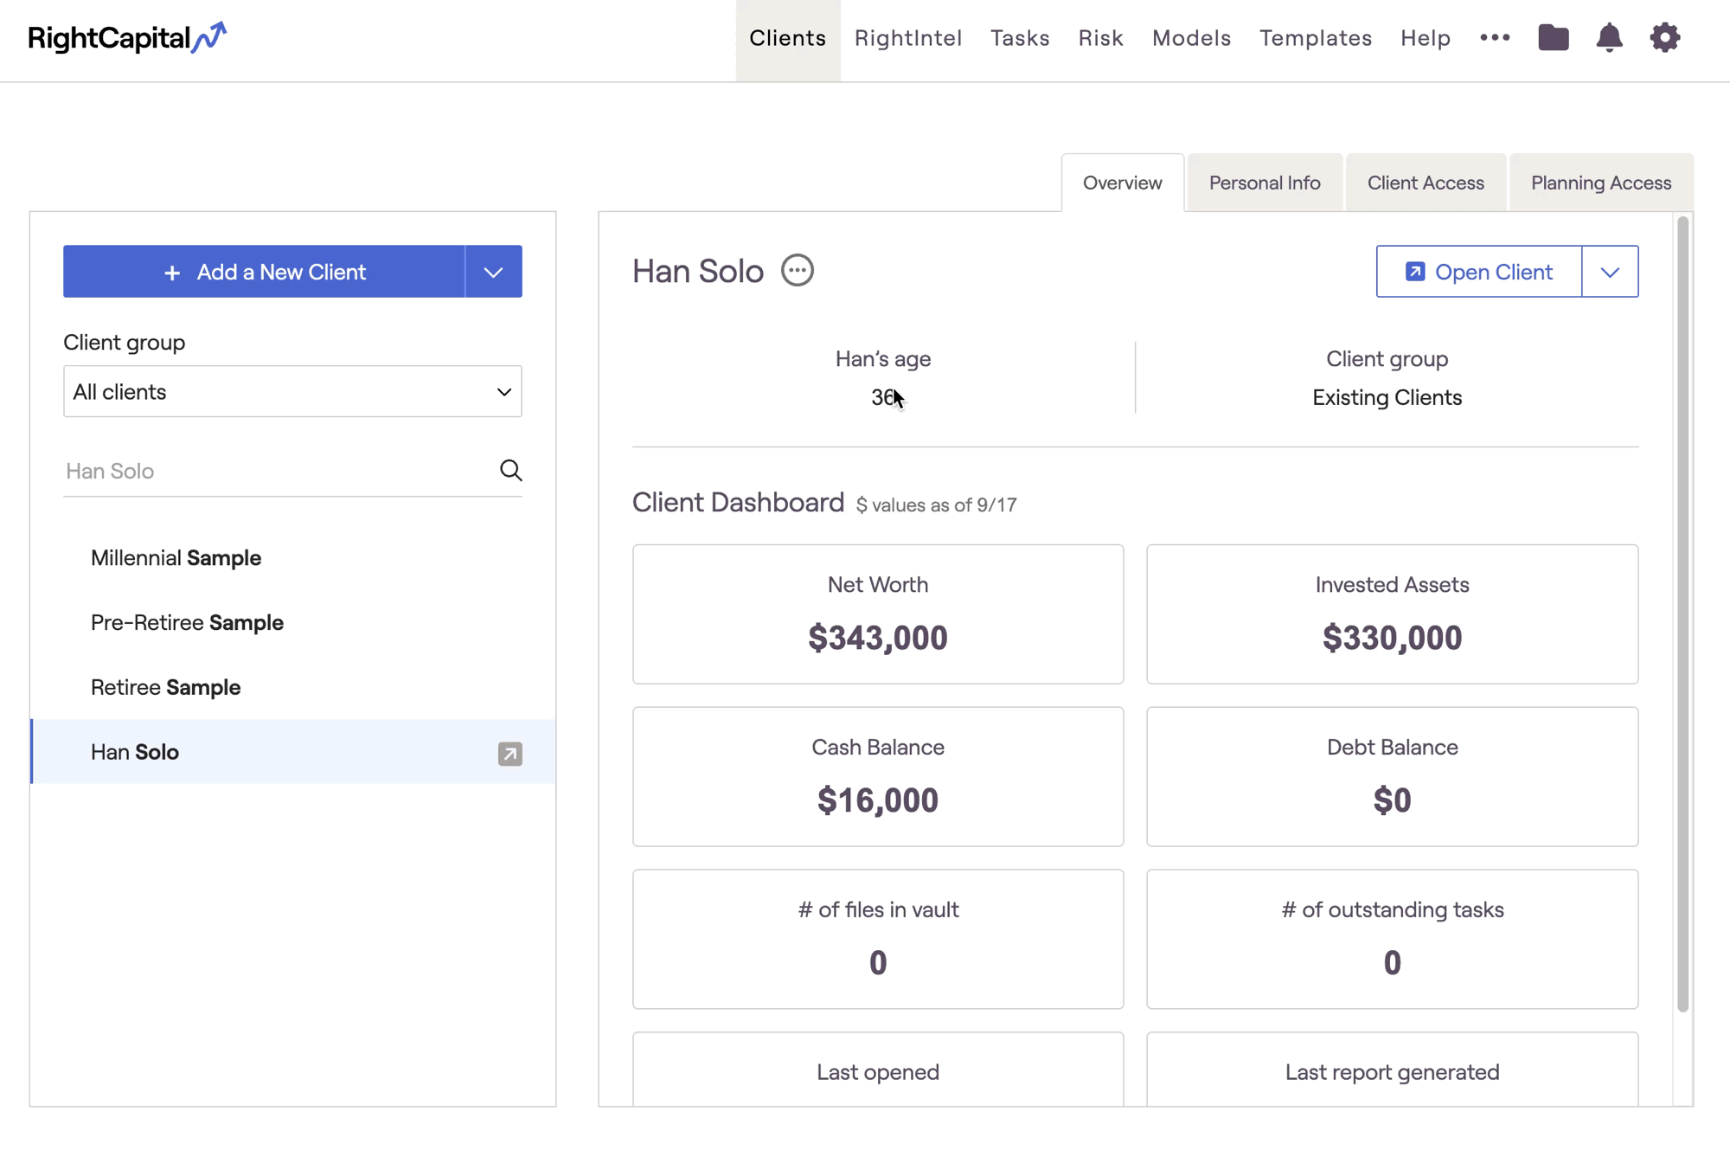This screenshot has height=1150, width=1730.
Task: Click the Debt Balance card
Action: (x=1392, y=777)
